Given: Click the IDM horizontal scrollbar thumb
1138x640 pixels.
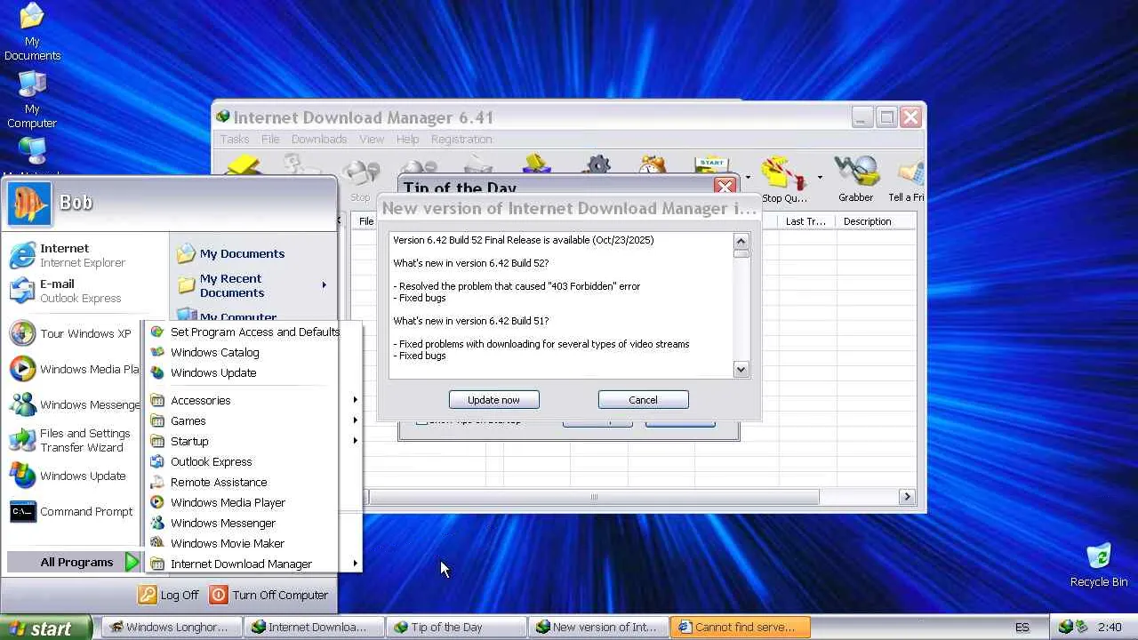Looking at the screenshot, I should click(594, 497).
